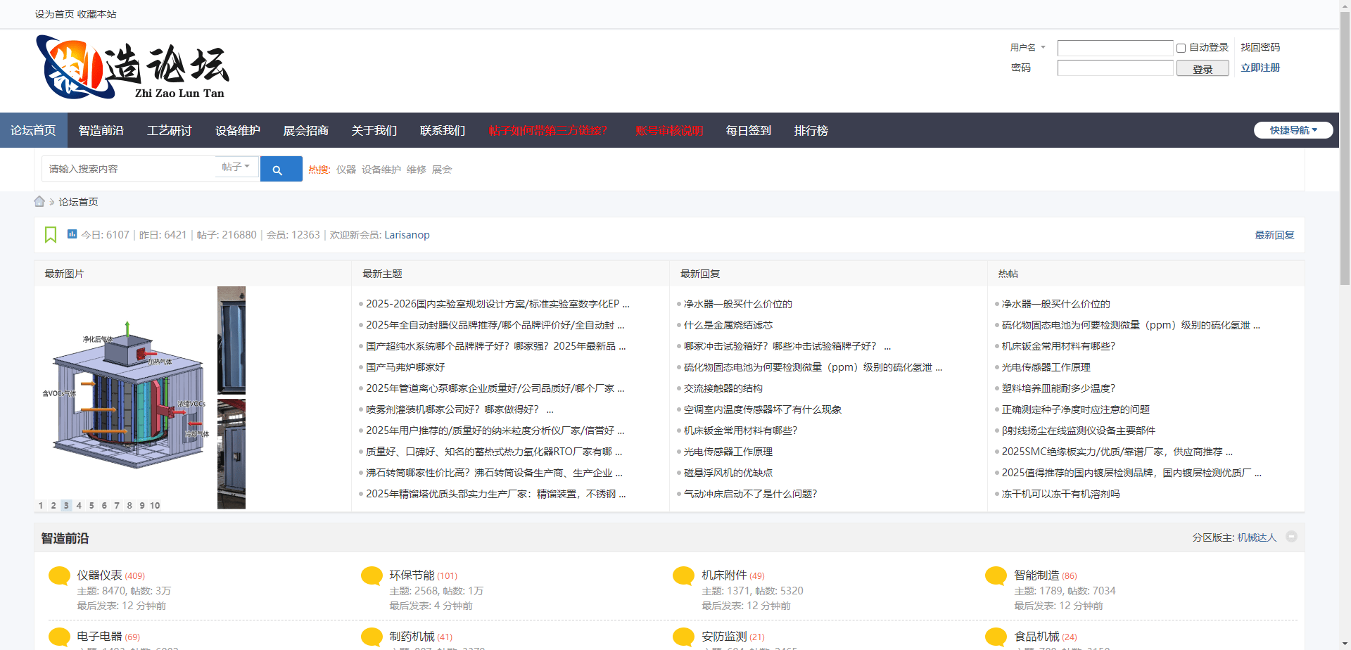Click the 机床附件 forum bubble icon

tap(683, 576)
